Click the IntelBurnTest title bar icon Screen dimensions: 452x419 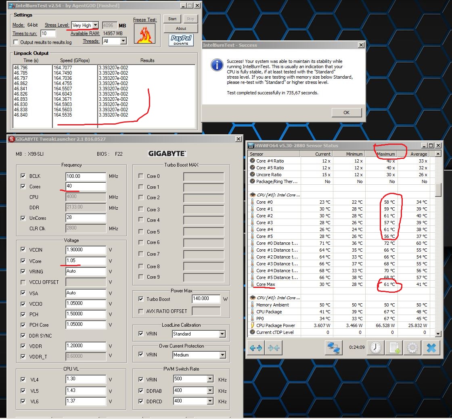12,6
